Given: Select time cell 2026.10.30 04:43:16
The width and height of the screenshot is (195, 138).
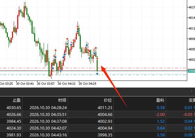Looking at the screenshot, I should 48,135.
